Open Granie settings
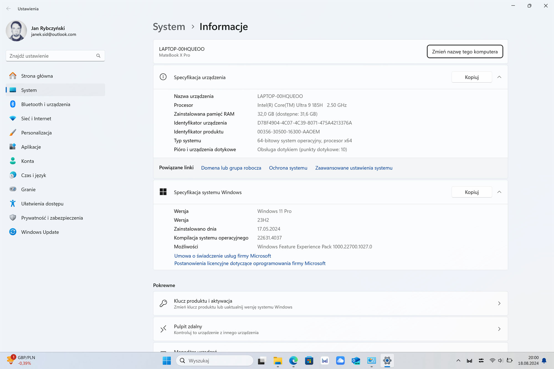 click(55, 189)
